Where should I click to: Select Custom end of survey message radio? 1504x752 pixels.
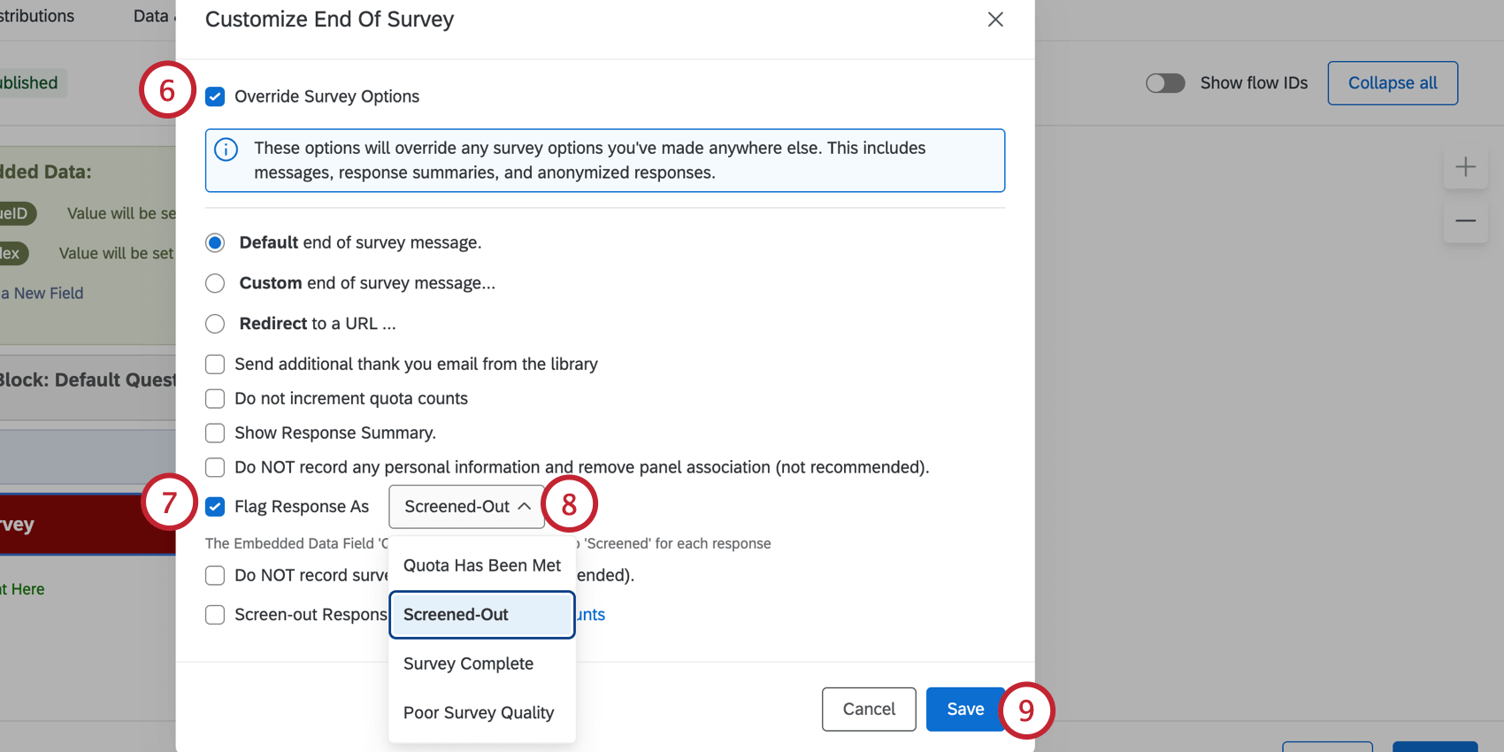coord(215,283)
